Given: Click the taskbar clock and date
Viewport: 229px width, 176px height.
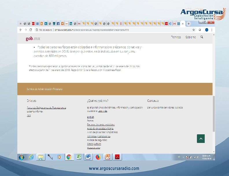Looking at the screenshot, I should [x=206, y=157].
